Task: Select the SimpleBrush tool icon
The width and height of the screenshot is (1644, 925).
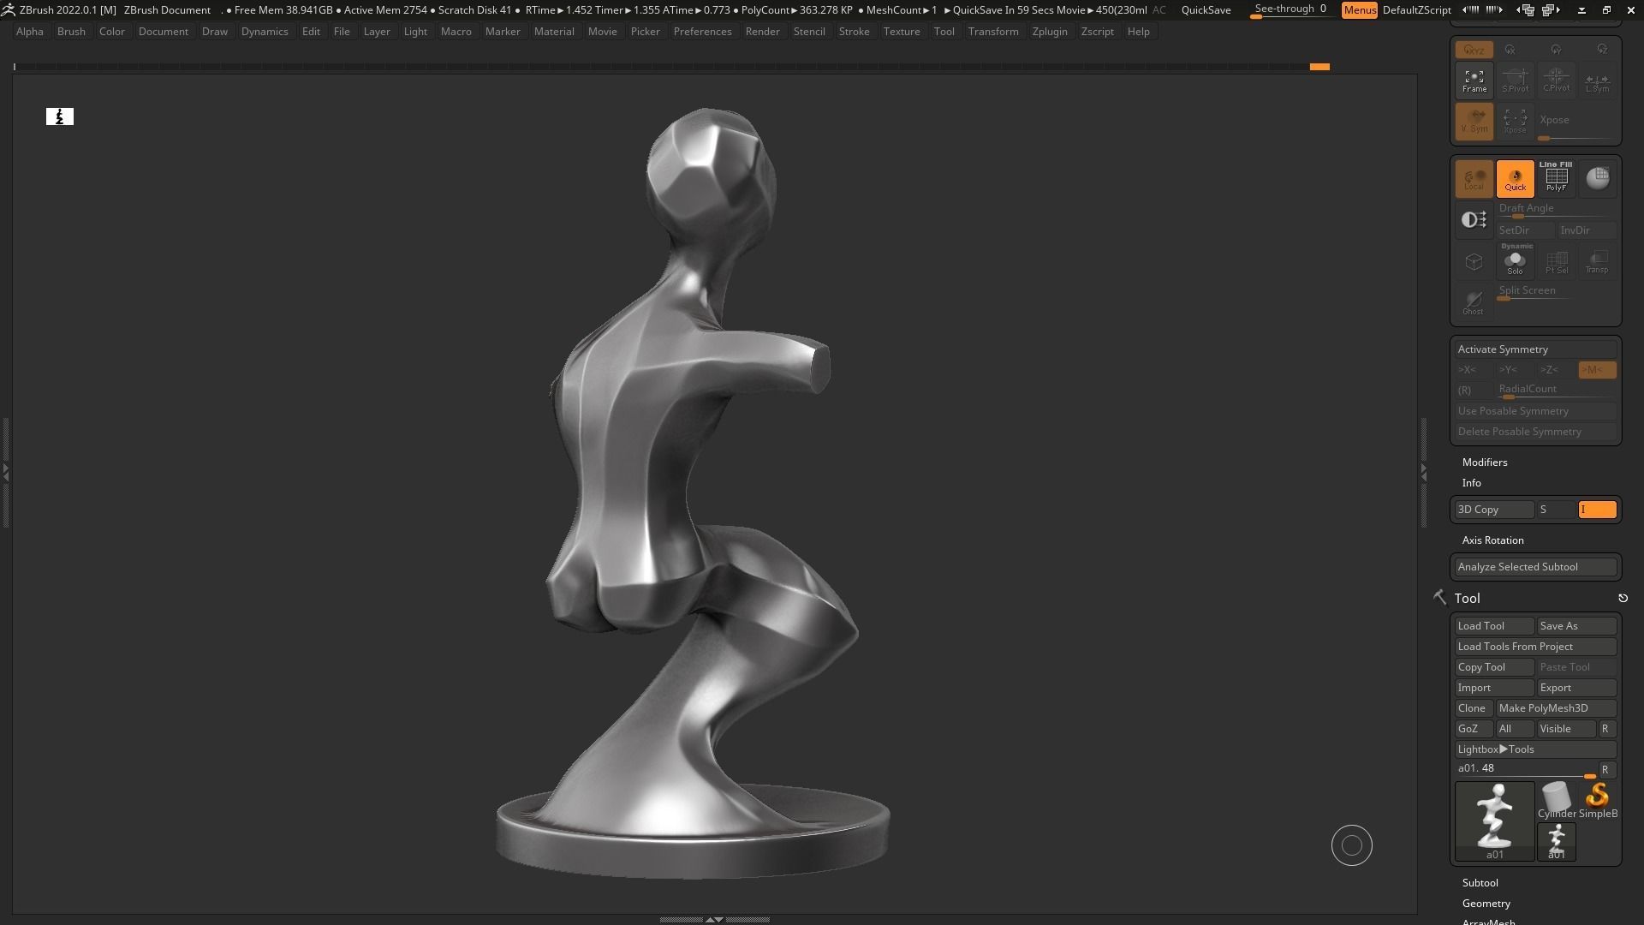Action: coord(1598,800)
